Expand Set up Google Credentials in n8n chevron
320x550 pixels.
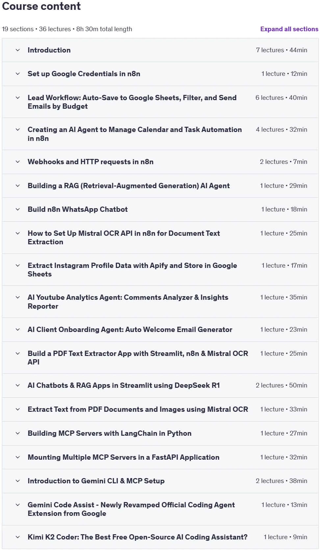[18, 74]
